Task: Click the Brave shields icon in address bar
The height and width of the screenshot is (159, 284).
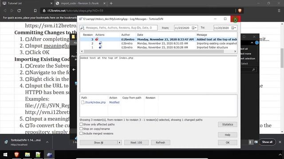Action: (240, 11)
